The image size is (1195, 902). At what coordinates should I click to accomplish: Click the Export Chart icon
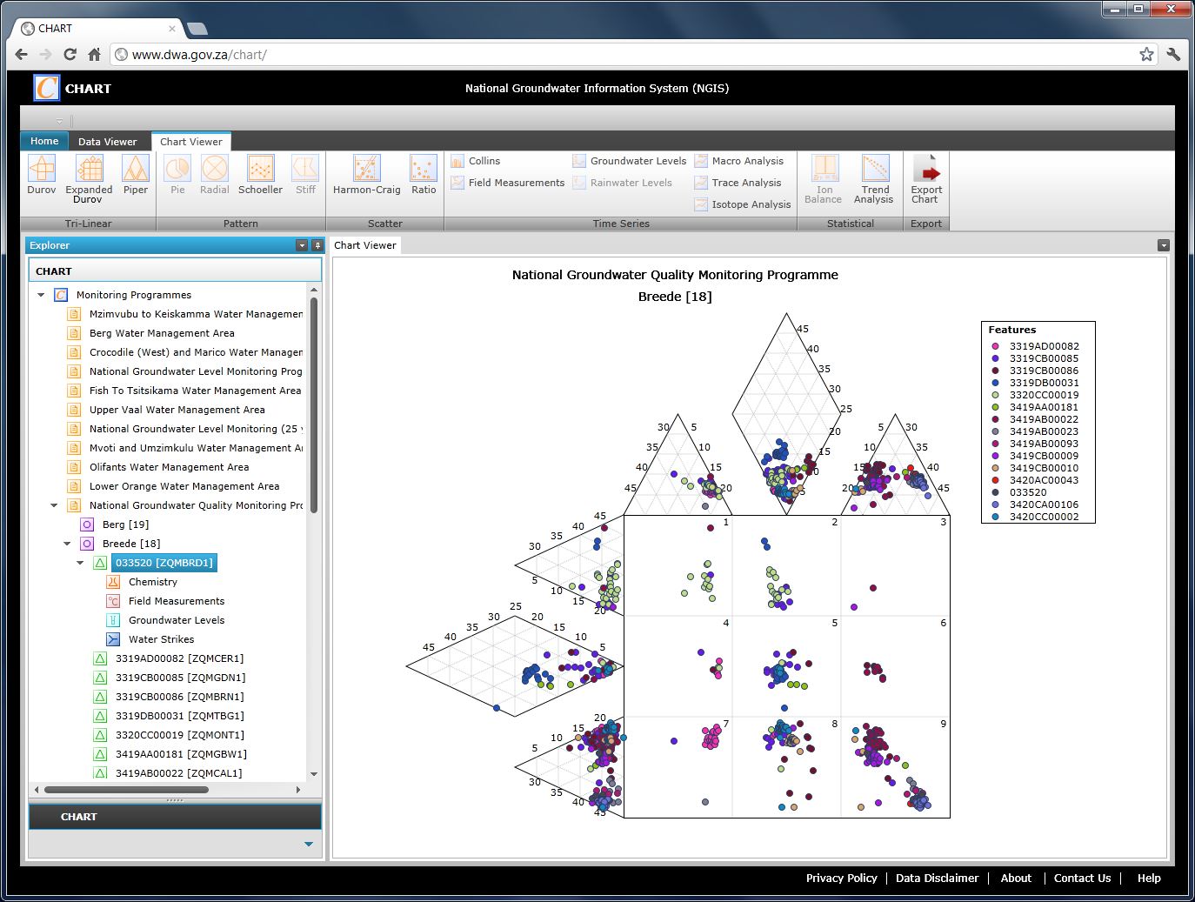926,179
